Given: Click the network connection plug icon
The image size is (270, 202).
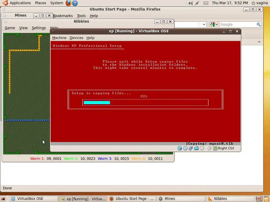Looking at the screenshot, I should [197, 3].
